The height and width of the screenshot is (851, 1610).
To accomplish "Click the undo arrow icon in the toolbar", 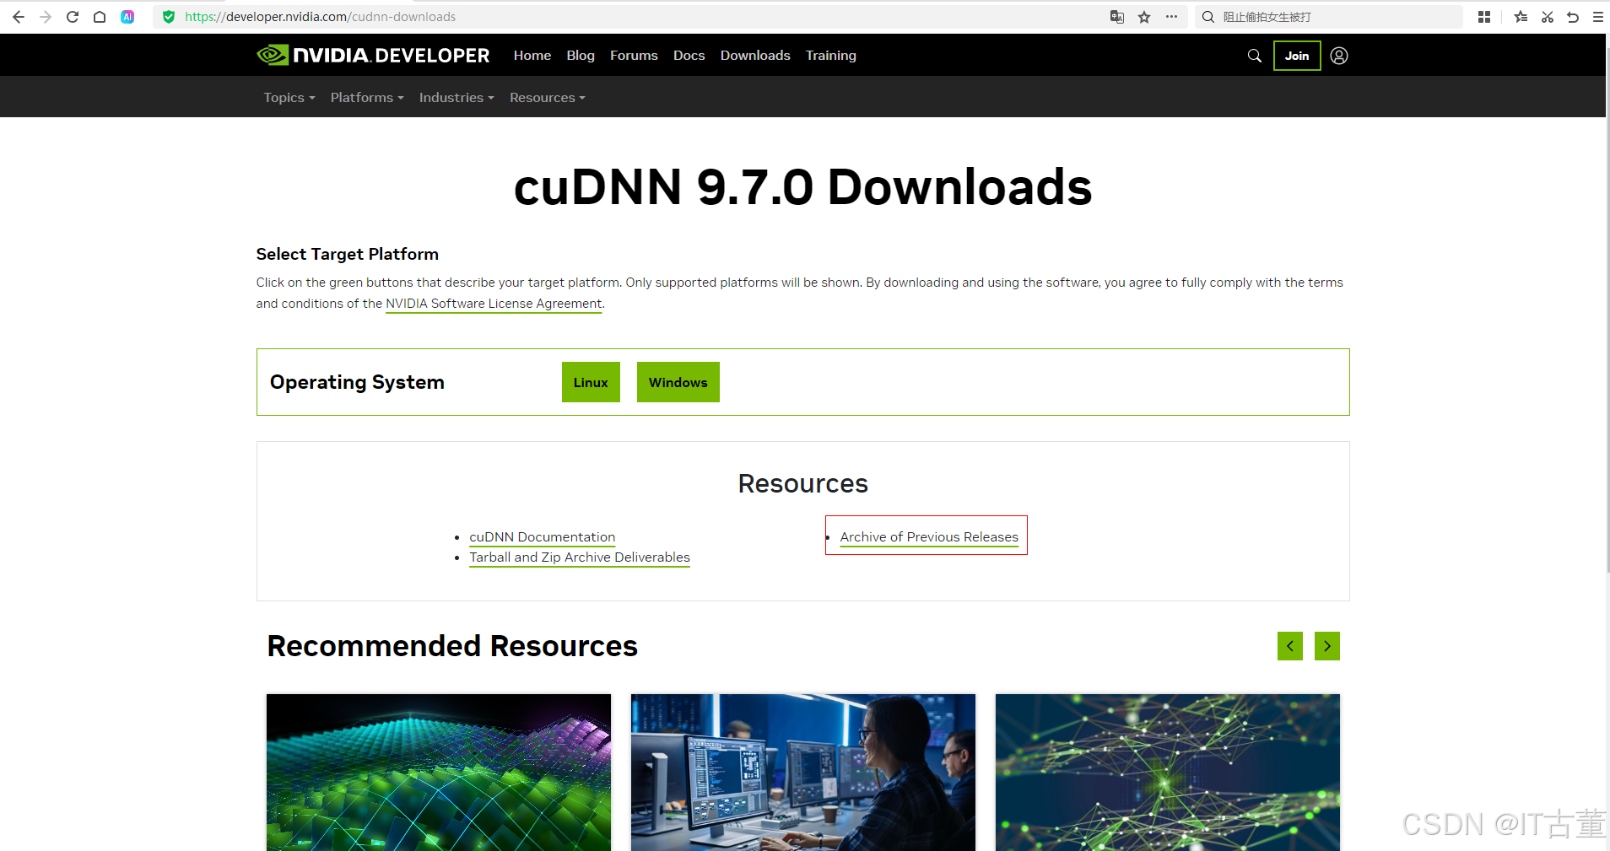I will [1573, 17].
